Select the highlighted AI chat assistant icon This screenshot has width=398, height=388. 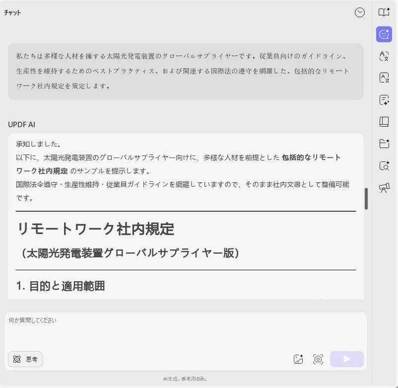pos(383,34)
